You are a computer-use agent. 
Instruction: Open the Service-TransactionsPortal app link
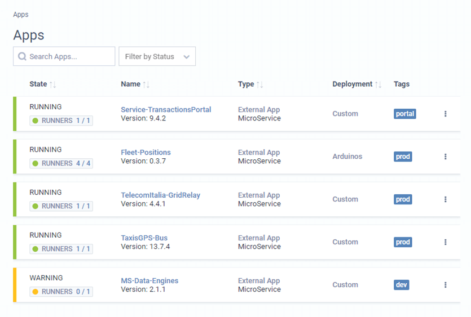click(166, 110)
